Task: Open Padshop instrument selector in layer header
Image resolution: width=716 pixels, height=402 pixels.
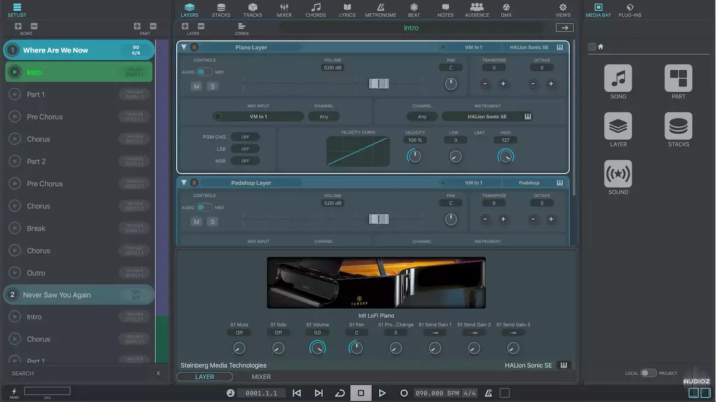Action: 529,183
